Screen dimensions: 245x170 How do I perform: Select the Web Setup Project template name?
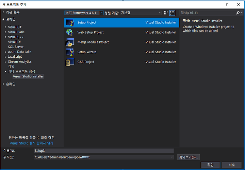(91, 32)
